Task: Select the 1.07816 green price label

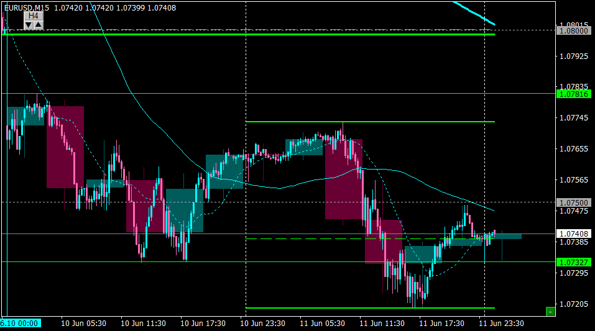Action: pos(573,94)
